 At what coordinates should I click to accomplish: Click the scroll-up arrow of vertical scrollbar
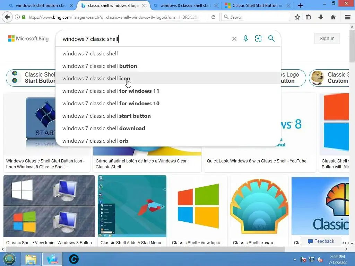point(352,27)
